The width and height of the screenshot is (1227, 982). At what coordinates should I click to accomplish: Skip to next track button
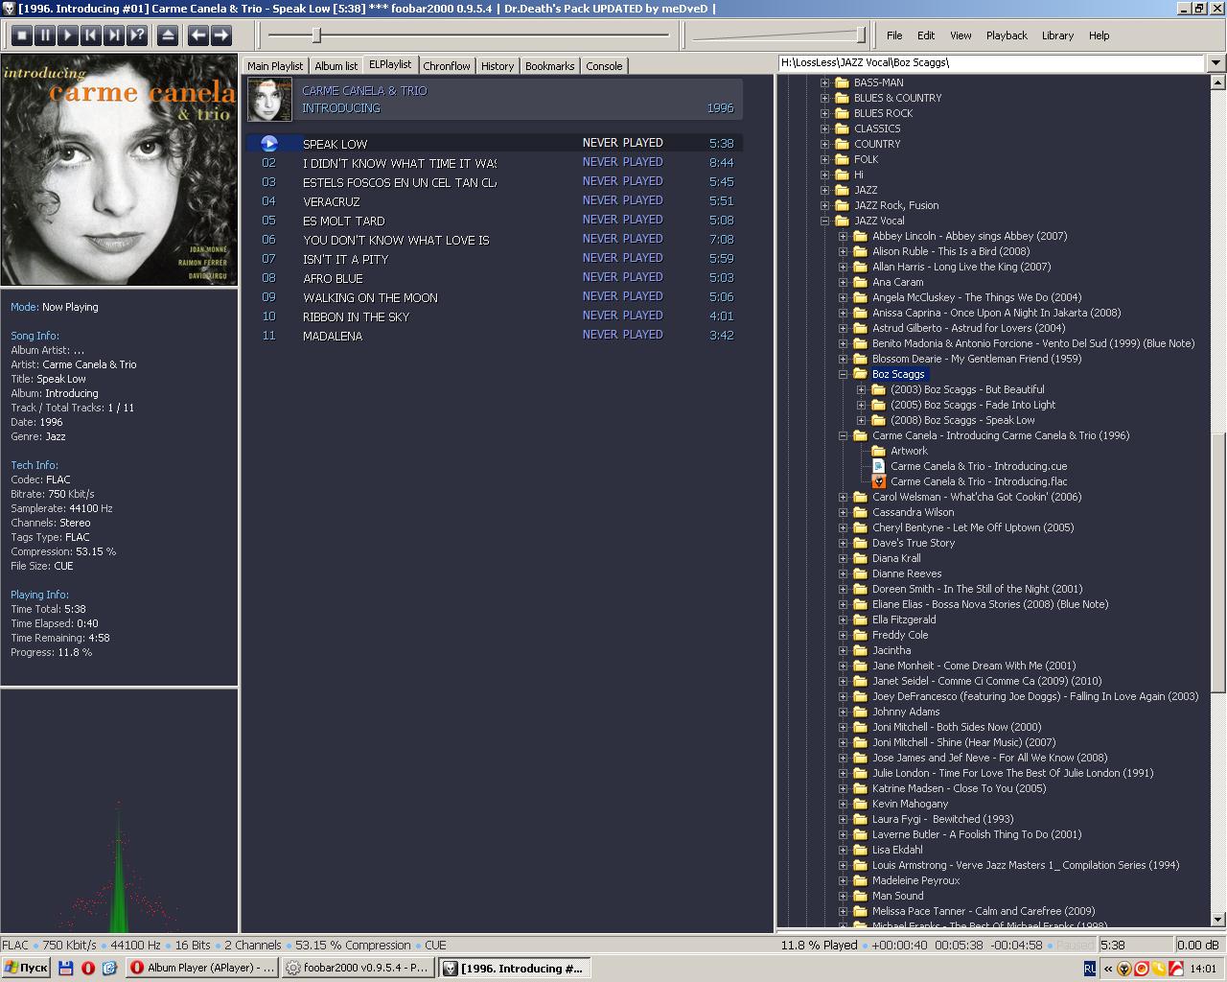pyautogui.click(x=113, y=35)
